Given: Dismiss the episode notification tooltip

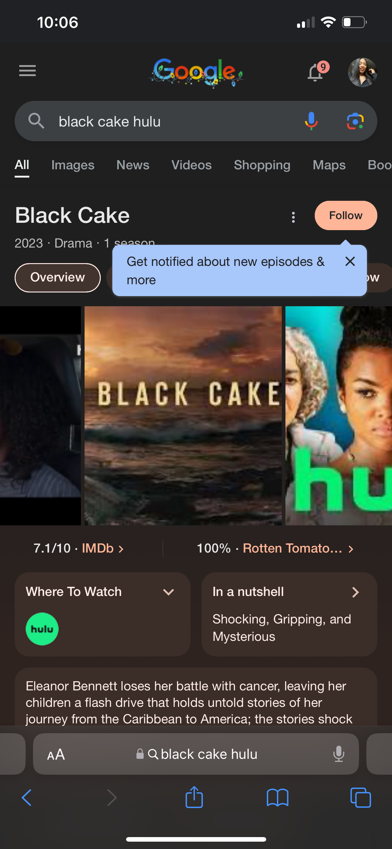Looking at the screenshot, I should (x=350, y=261).
